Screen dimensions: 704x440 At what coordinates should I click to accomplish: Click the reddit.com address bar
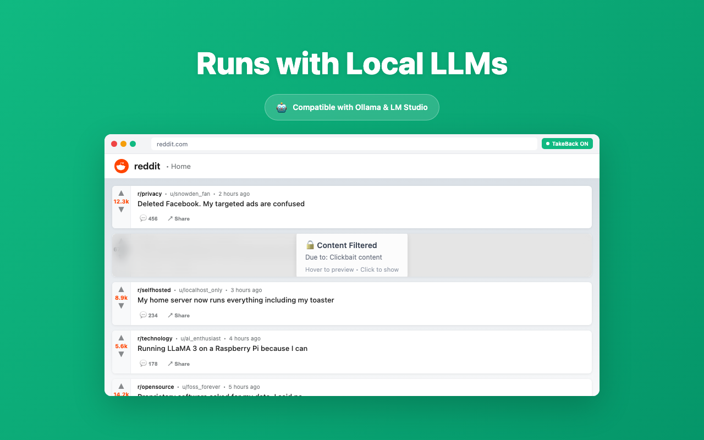(x=344, y=144)
